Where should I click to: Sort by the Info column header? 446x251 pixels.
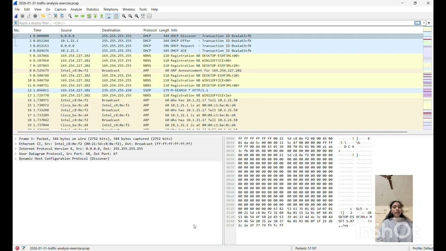pos(296,30)
